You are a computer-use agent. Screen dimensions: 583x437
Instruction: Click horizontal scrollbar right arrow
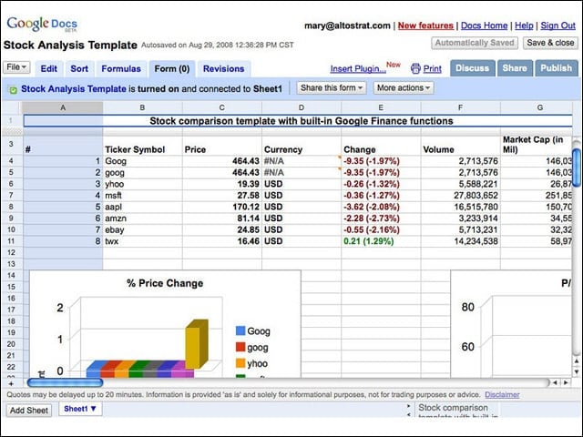coord(566,382)
